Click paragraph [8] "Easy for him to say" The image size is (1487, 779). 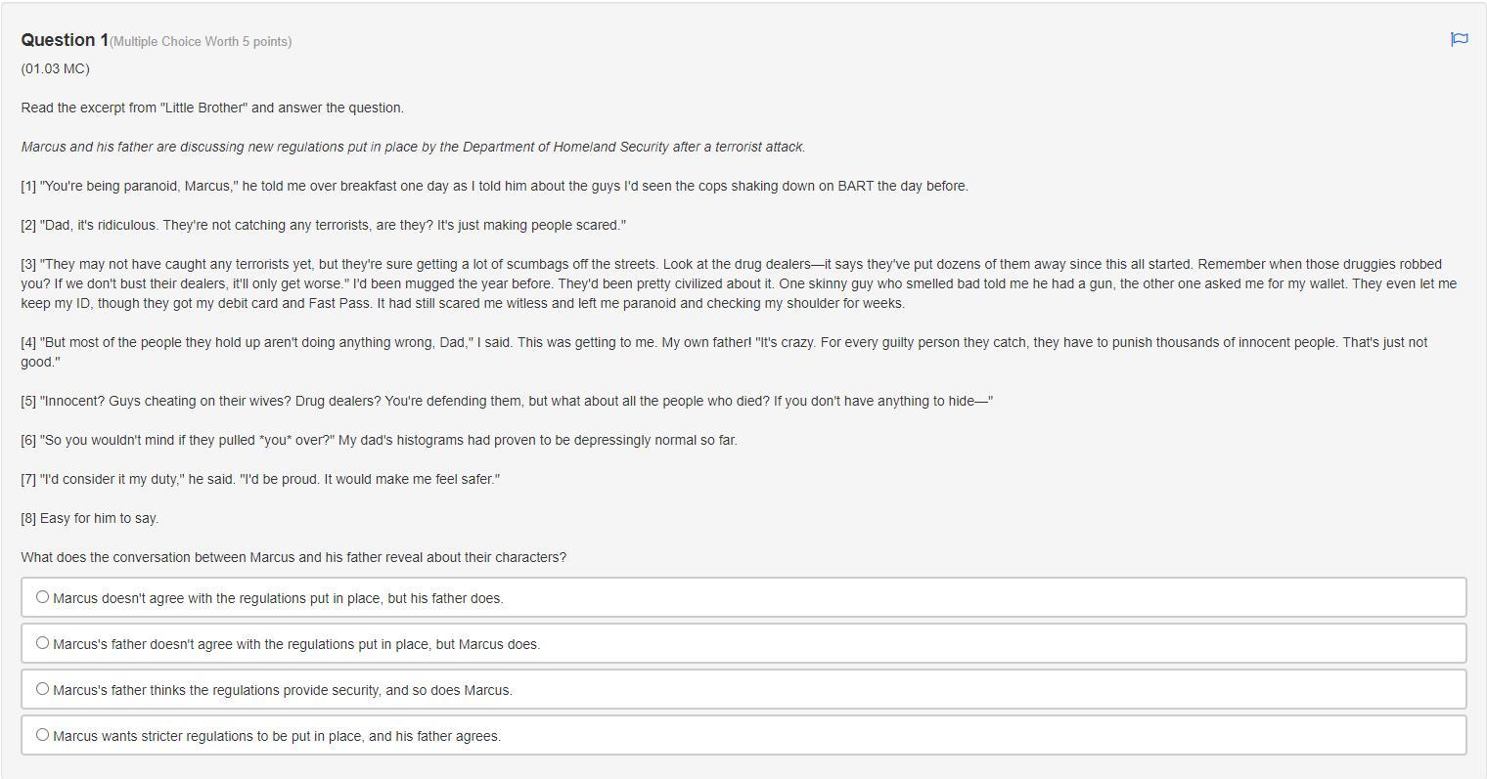tap(89, 518)
